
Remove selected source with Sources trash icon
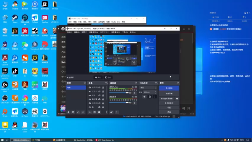point(94,112)
